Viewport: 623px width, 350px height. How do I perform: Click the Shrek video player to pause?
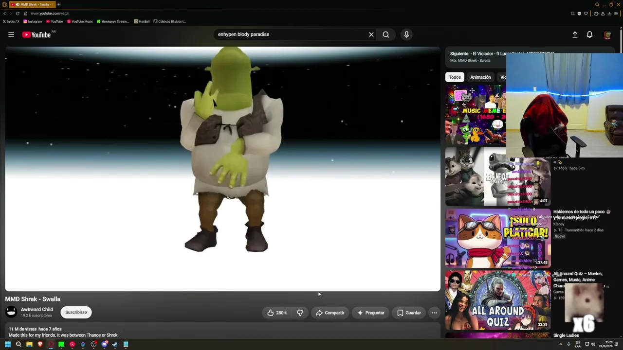coord(222,169)
